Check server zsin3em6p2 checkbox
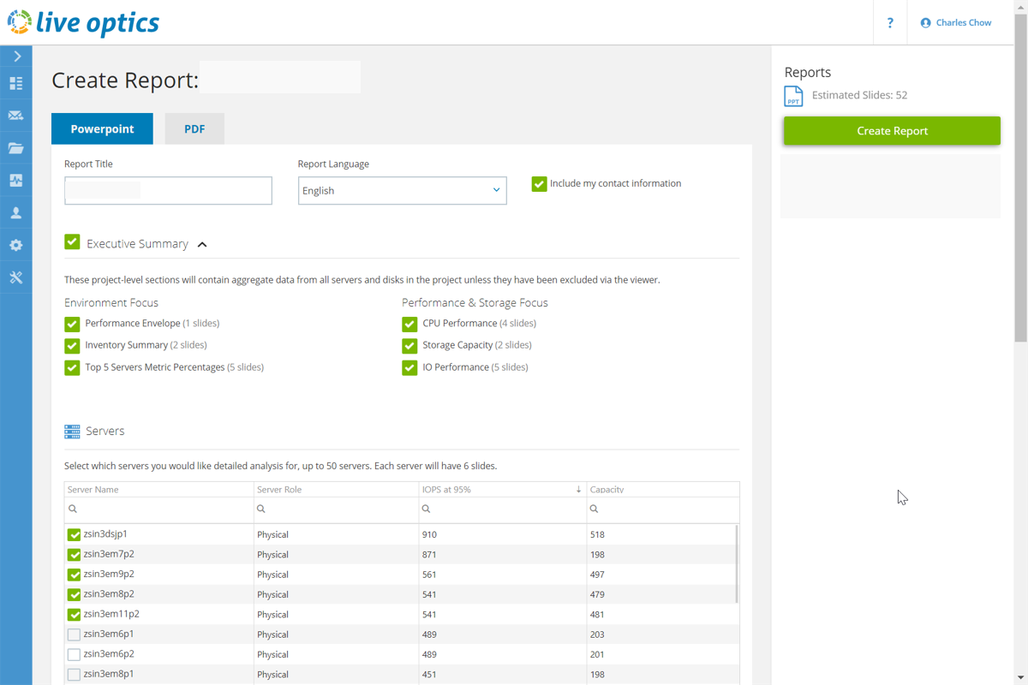This screenshot has width=1028, height=685. 74,654
